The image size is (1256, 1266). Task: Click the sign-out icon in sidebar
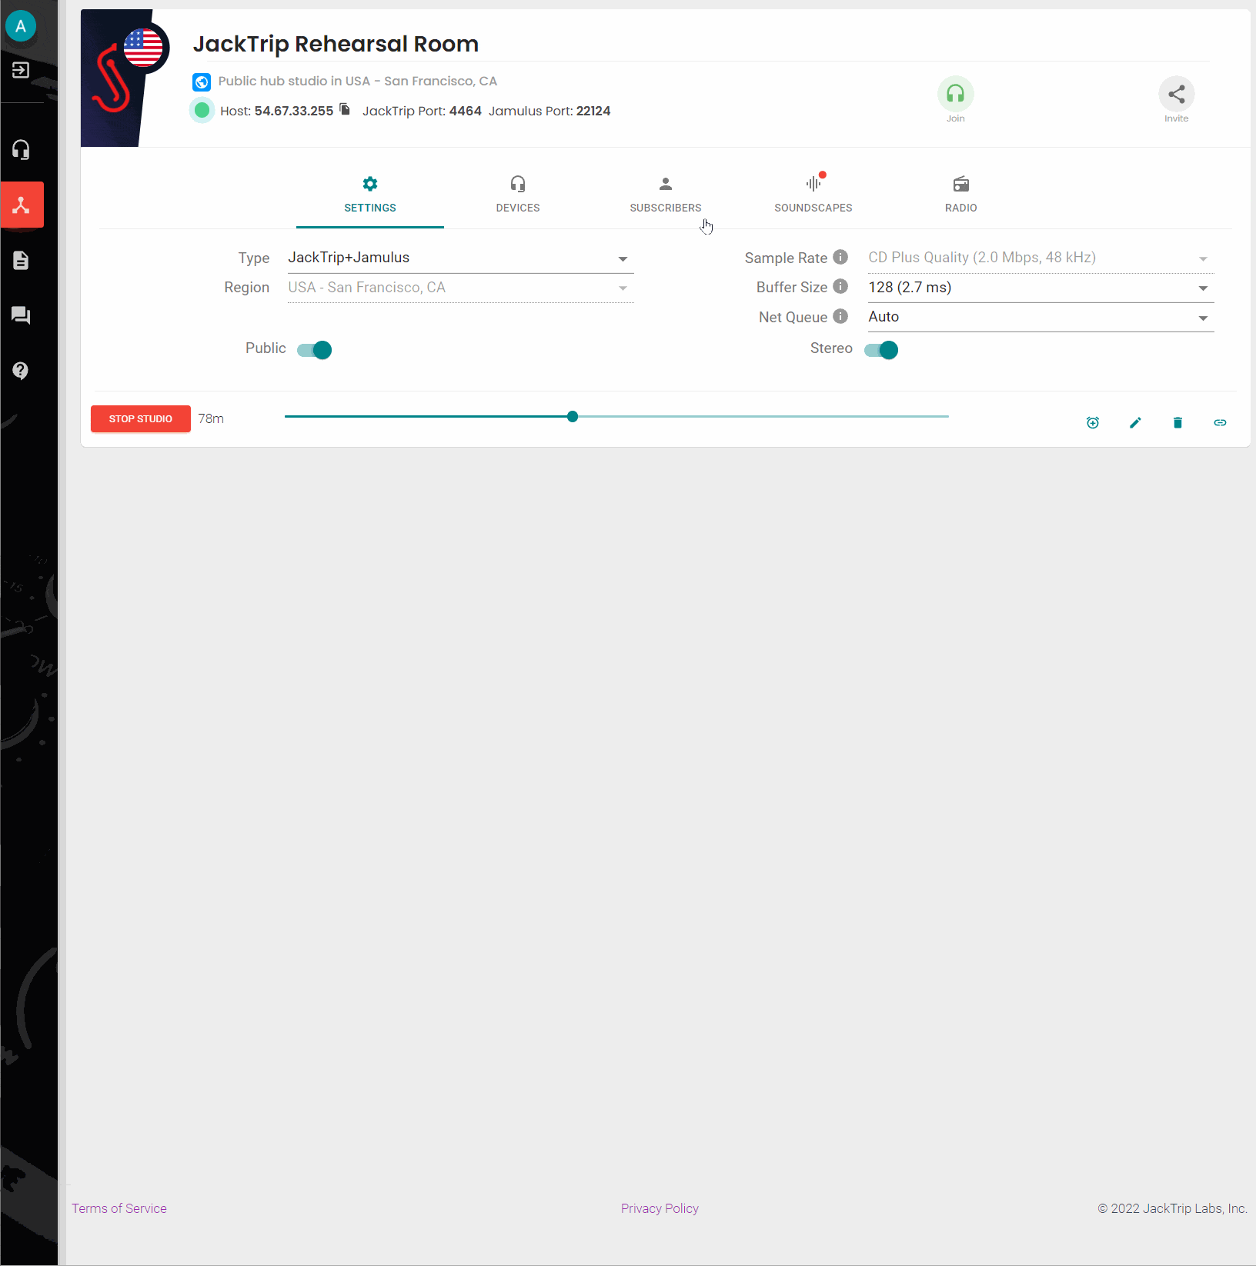pos(21,70)
